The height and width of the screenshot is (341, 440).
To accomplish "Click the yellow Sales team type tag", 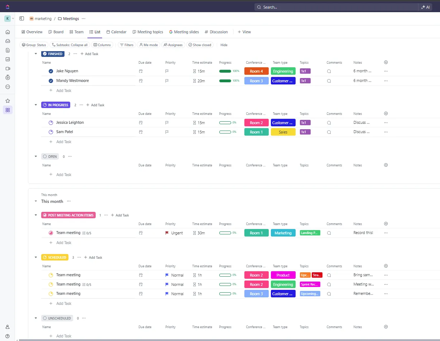I will (x=283, y=132).
